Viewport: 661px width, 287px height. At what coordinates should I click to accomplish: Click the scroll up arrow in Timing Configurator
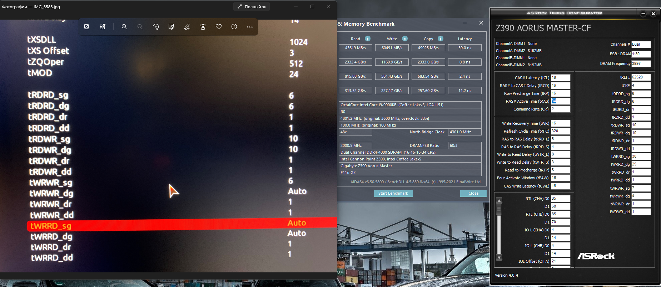tap(499, 200)
